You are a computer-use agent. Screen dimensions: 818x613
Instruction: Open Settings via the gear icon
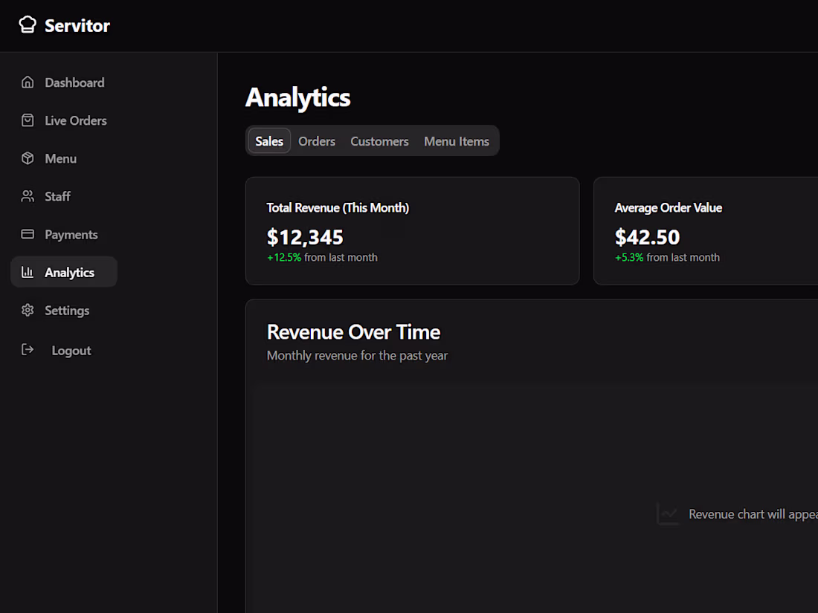tap(27, 310)
